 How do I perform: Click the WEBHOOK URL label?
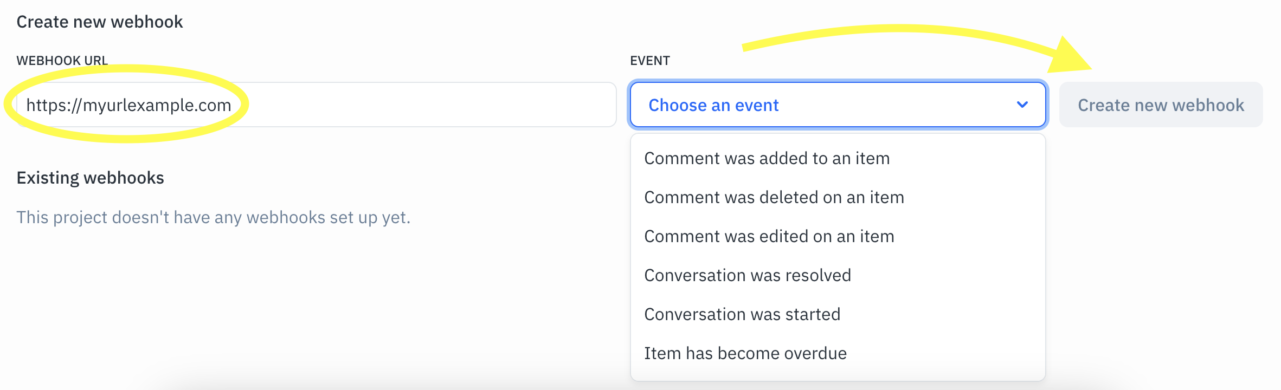click(x=63, y=61)
